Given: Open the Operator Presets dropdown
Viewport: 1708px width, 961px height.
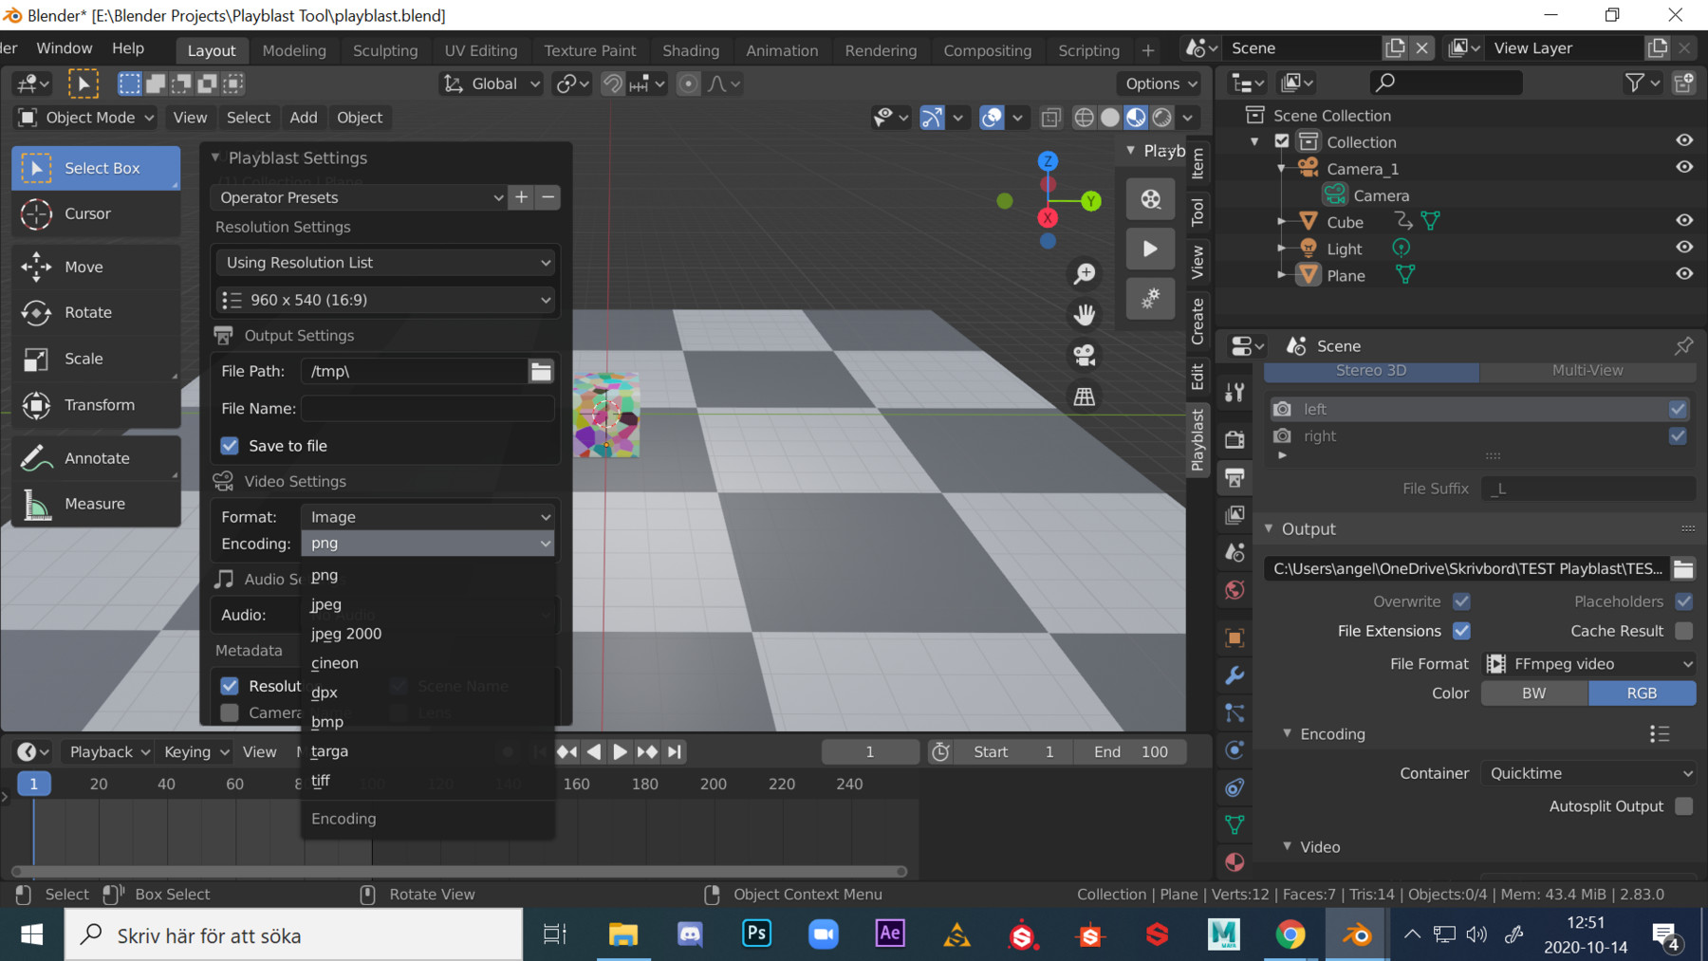Looking at the screenshot, I should tap(359, 197).
